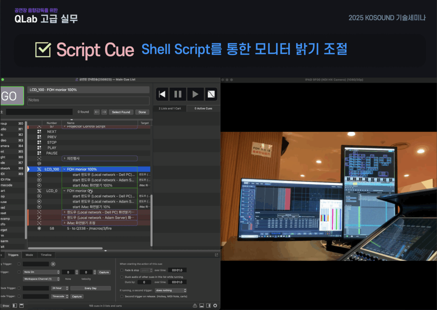The image size is (437, 310).
Task: Click the resume play transport button
Action: [x=195, y=94]
